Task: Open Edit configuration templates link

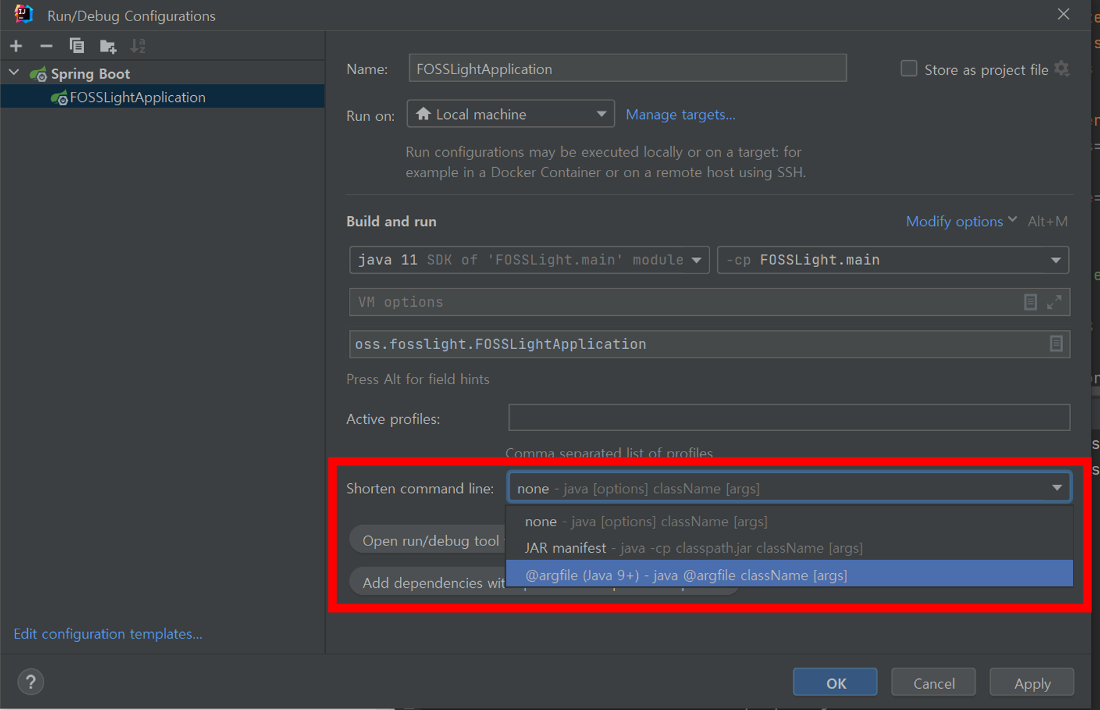Action: click(108, 633)
